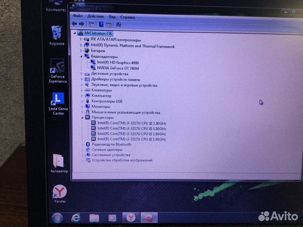
Task: Expand Дисковые устройства category
Action: (82, 74)
